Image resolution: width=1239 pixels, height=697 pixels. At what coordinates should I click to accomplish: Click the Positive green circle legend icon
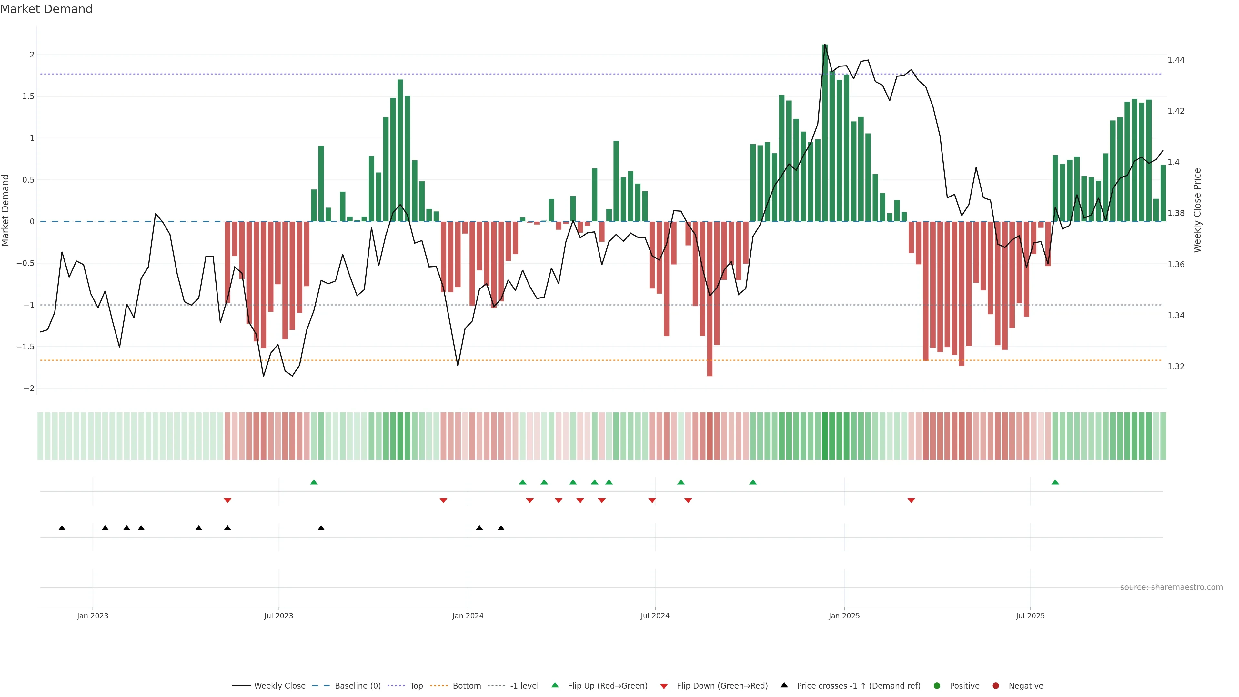click(x=936, y=685)
